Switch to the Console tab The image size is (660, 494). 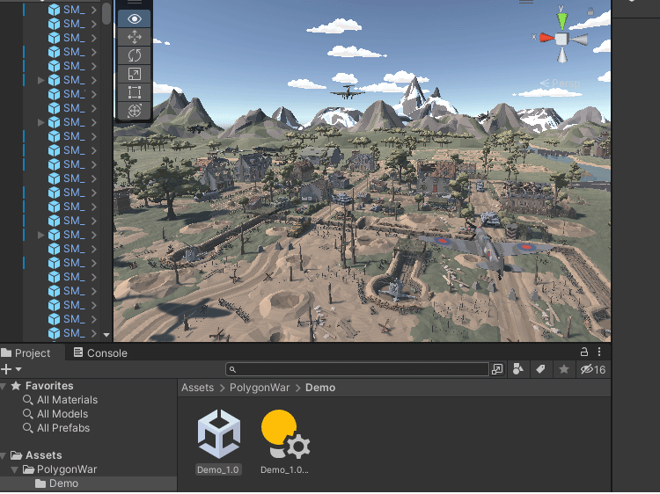point(99,352)
